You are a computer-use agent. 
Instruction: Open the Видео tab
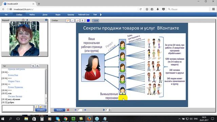click(x=58, y=15)
